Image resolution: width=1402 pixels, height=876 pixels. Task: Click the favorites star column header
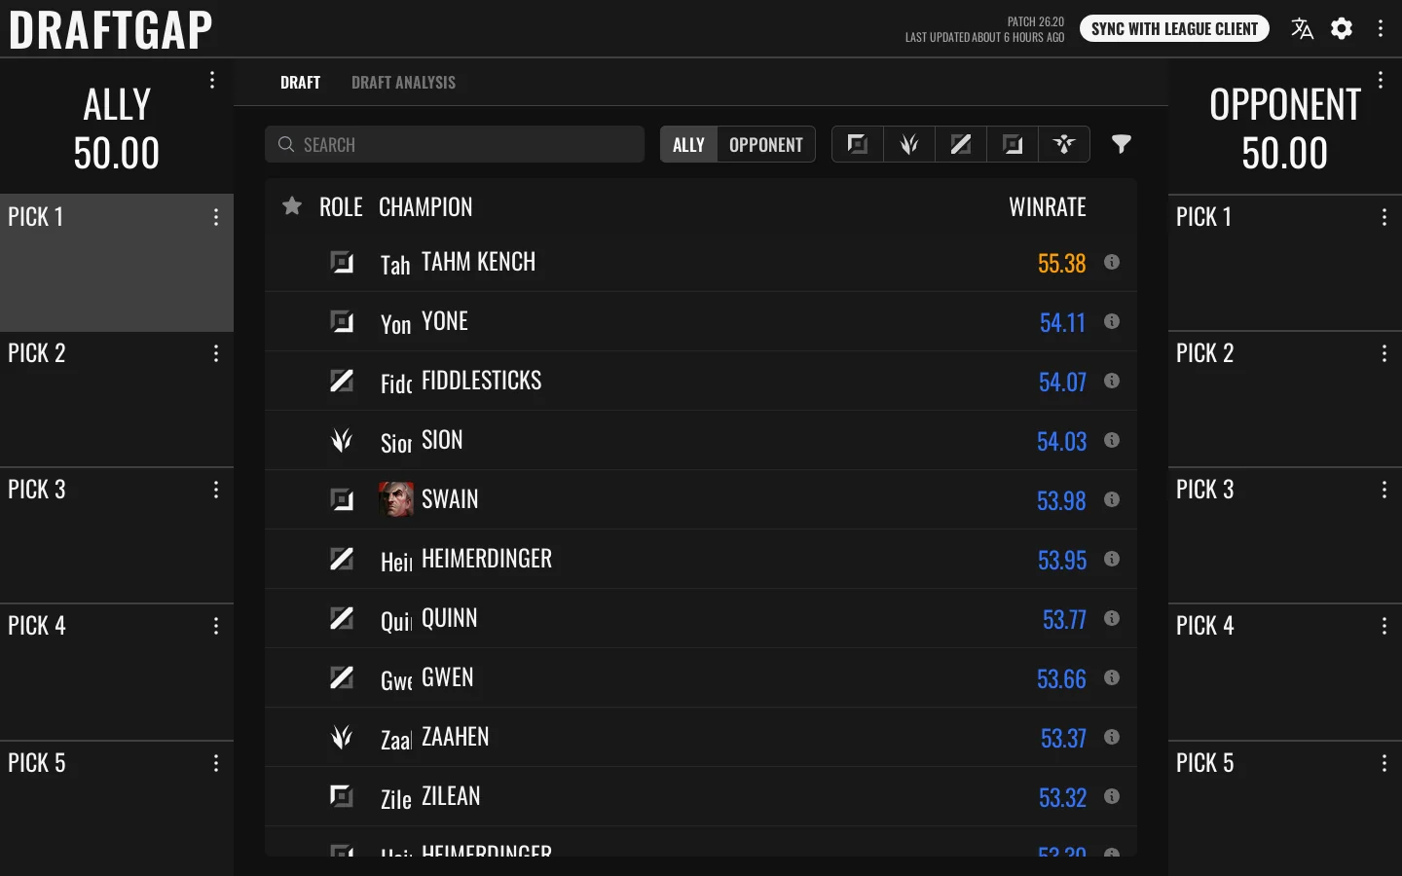[x=291, y=205]
